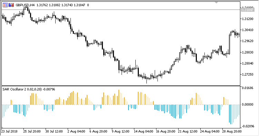
Task: Click the 1.28830 price scale value
Action: [248, 52]
